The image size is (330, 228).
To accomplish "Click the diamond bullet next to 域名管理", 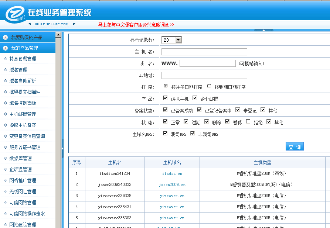I will click(5, 70).
